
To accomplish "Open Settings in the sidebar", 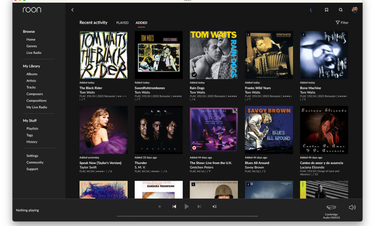I will pyautogui.click(x=32, y=156).
